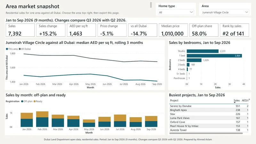Click the This area legend marker
This screenshot has height=144, width=256.
click(7, 49)
